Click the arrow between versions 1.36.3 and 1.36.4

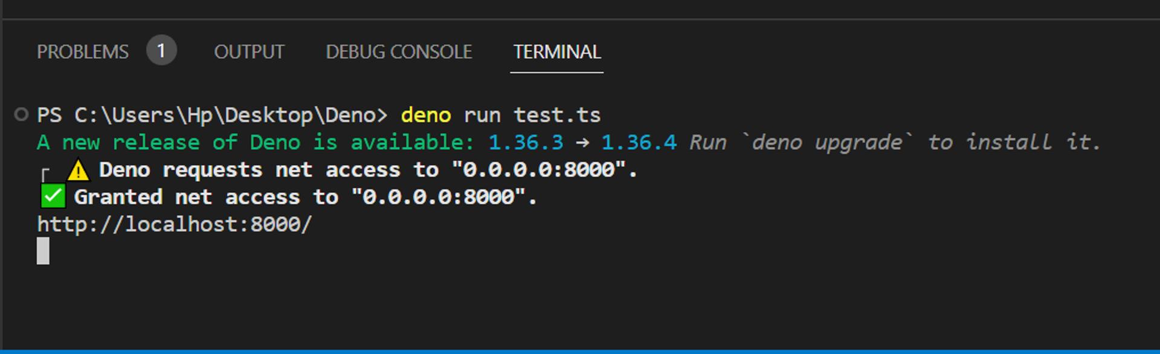pyautogui.click(x=581, y=142)
